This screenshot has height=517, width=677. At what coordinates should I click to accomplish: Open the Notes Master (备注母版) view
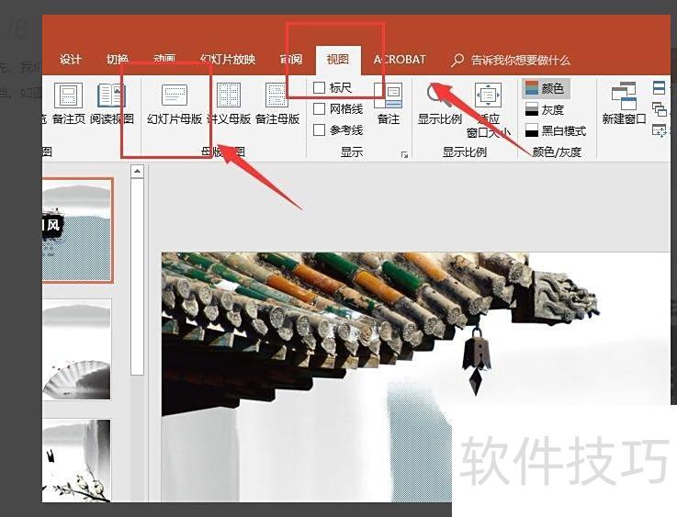pyautogui.click(x=277, y=105)
